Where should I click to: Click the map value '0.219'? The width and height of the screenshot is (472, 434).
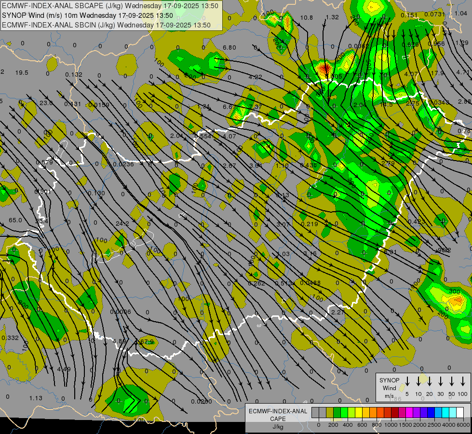click(x=310, y=224)
